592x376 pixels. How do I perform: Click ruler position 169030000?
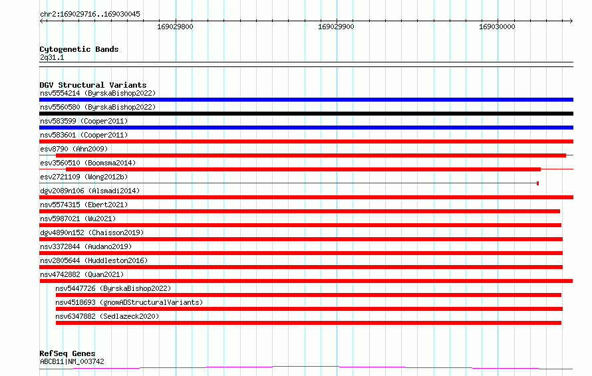pos(497,27)
